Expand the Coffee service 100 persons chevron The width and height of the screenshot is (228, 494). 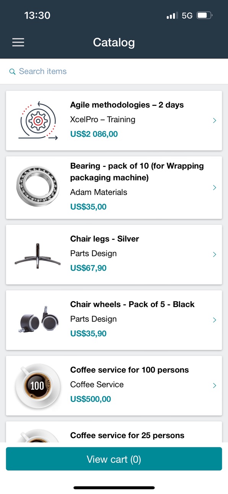(215, 386)
